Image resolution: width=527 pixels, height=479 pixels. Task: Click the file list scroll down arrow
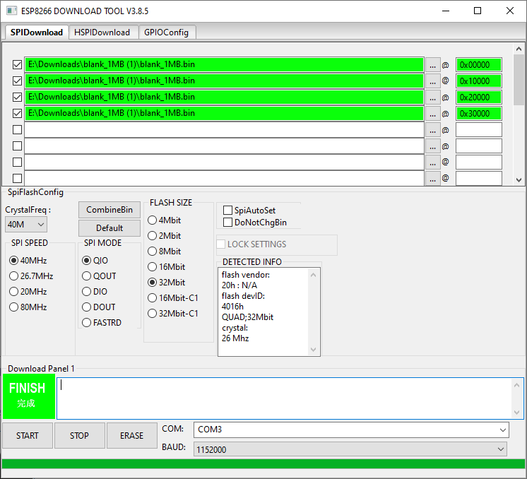tap(519, 180)
